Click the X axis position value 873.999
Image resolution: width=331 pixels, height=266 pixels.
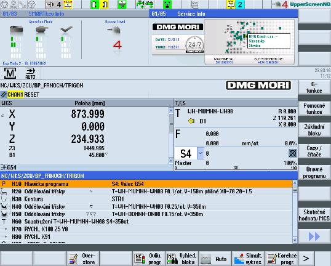[87, 114]
